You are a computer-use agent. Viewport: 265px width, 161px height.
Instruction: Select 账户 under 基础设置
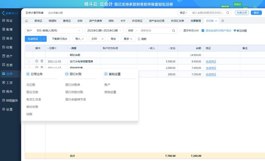click(x=107, y=85)
